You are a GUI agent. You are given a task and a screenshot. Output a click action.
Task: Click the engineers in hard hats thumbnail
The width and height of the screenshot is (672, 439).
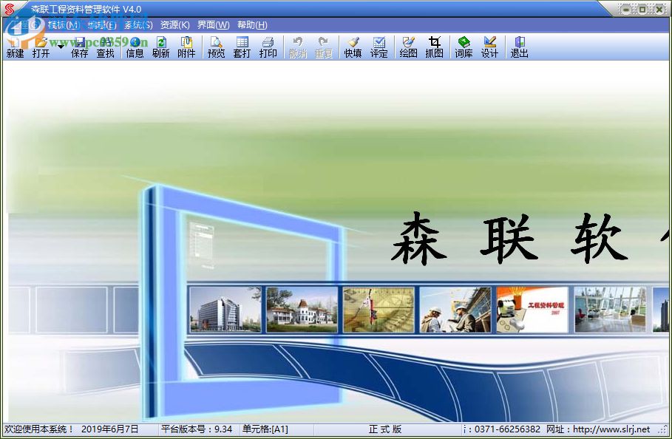pyautogui.click(x=455, y=309)
